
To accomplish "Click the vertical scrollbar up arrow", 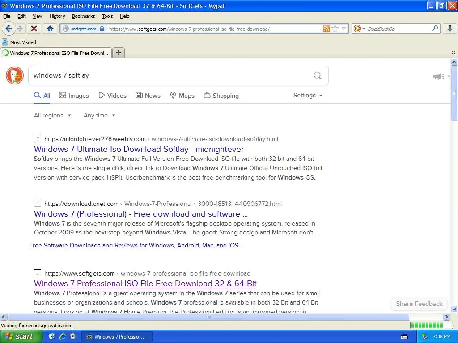I will pyautogui.click(x=454, y=62).
